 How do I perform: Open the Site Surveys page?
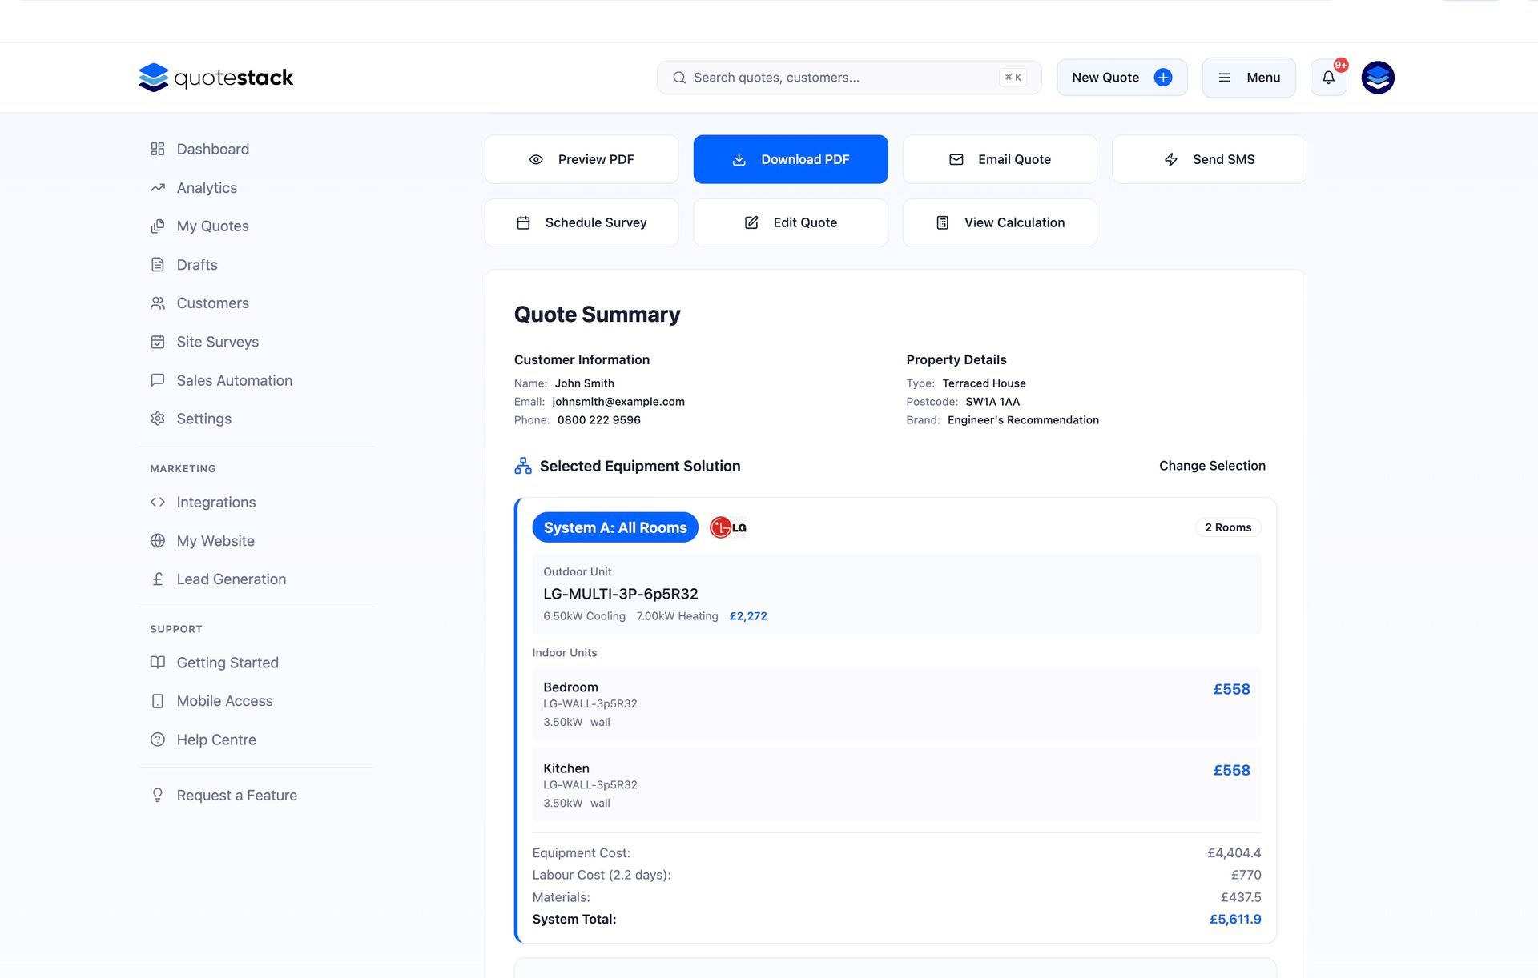pos(217,342)
